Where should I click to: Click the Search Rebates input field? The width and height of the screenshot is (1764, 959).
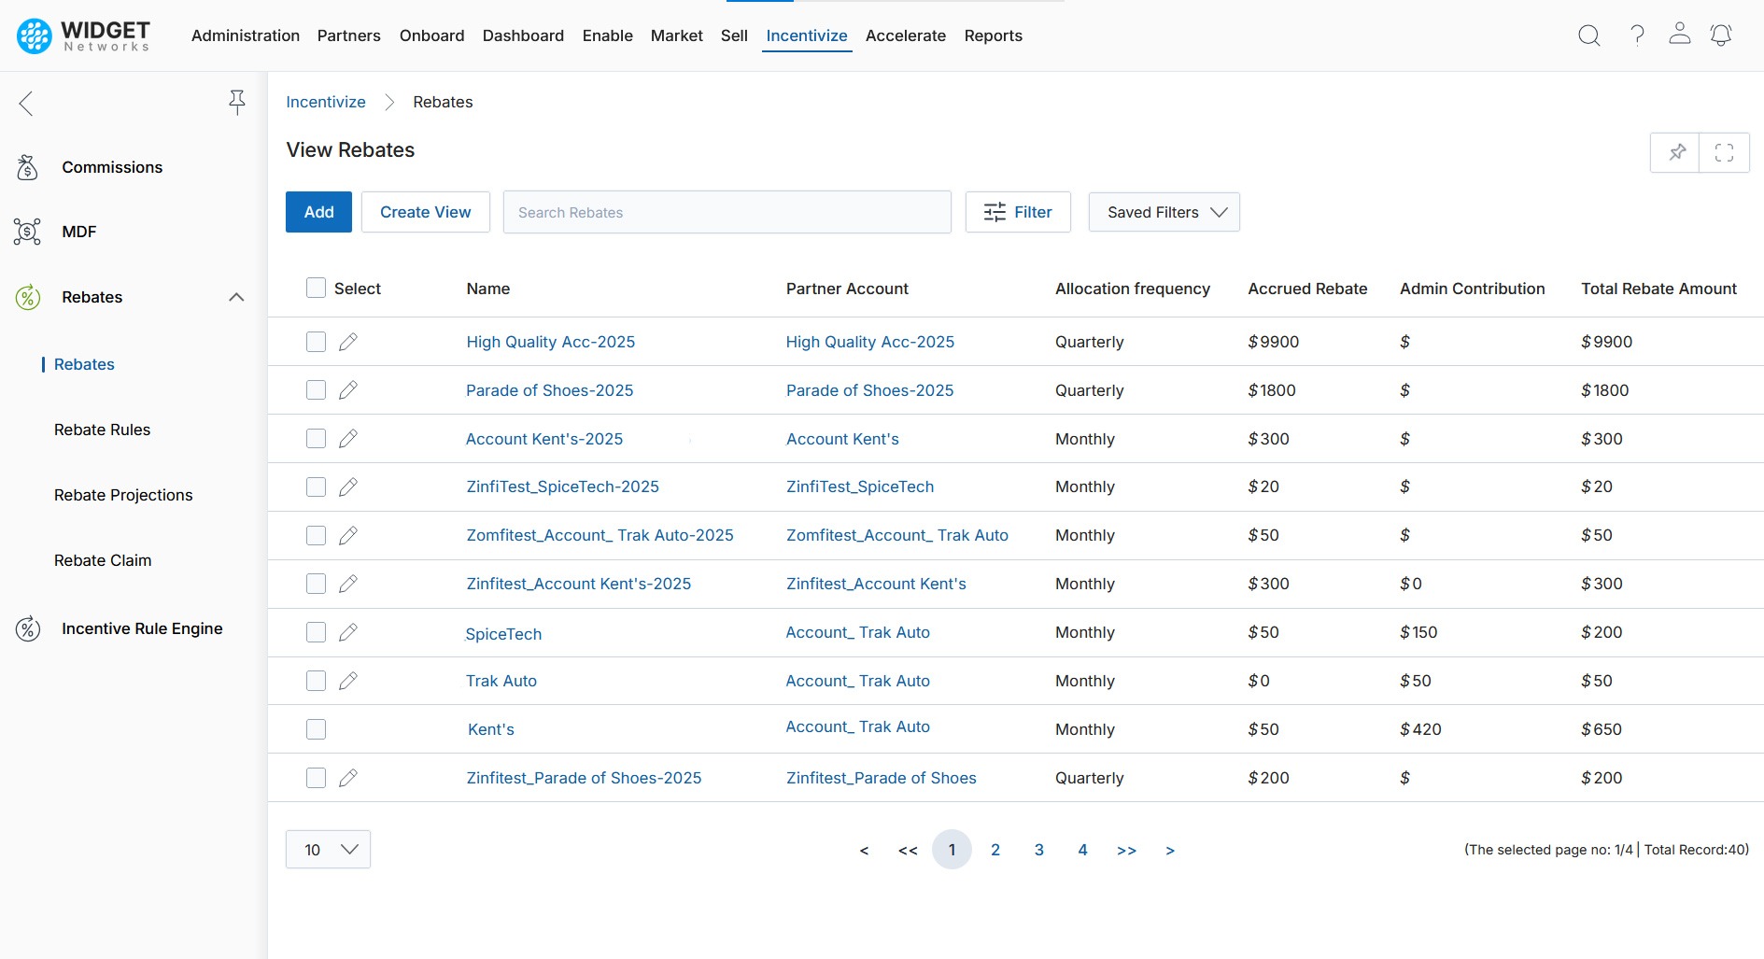pyautogui.click(x=727, y=212)
